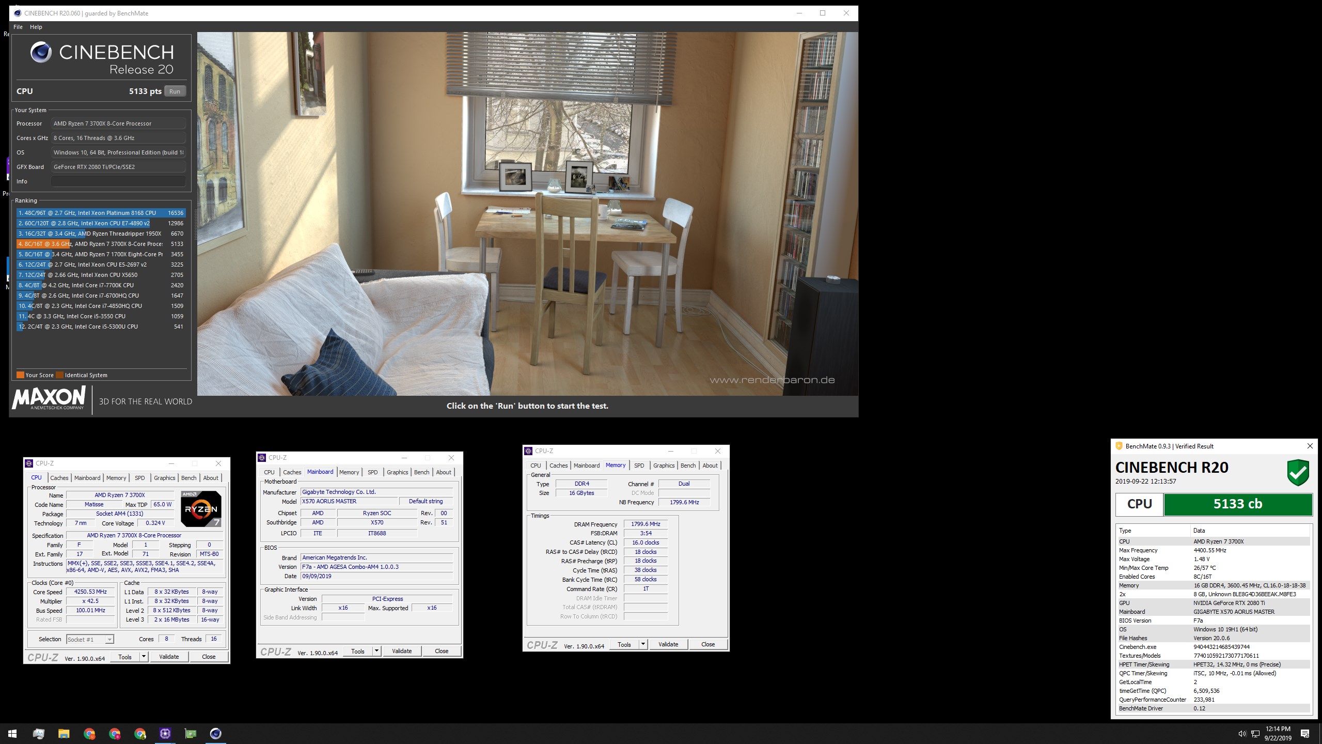Select the Ryzen 7 3700X ranking row
Screen dimensions: 1322x744
[x=101, y=244]
